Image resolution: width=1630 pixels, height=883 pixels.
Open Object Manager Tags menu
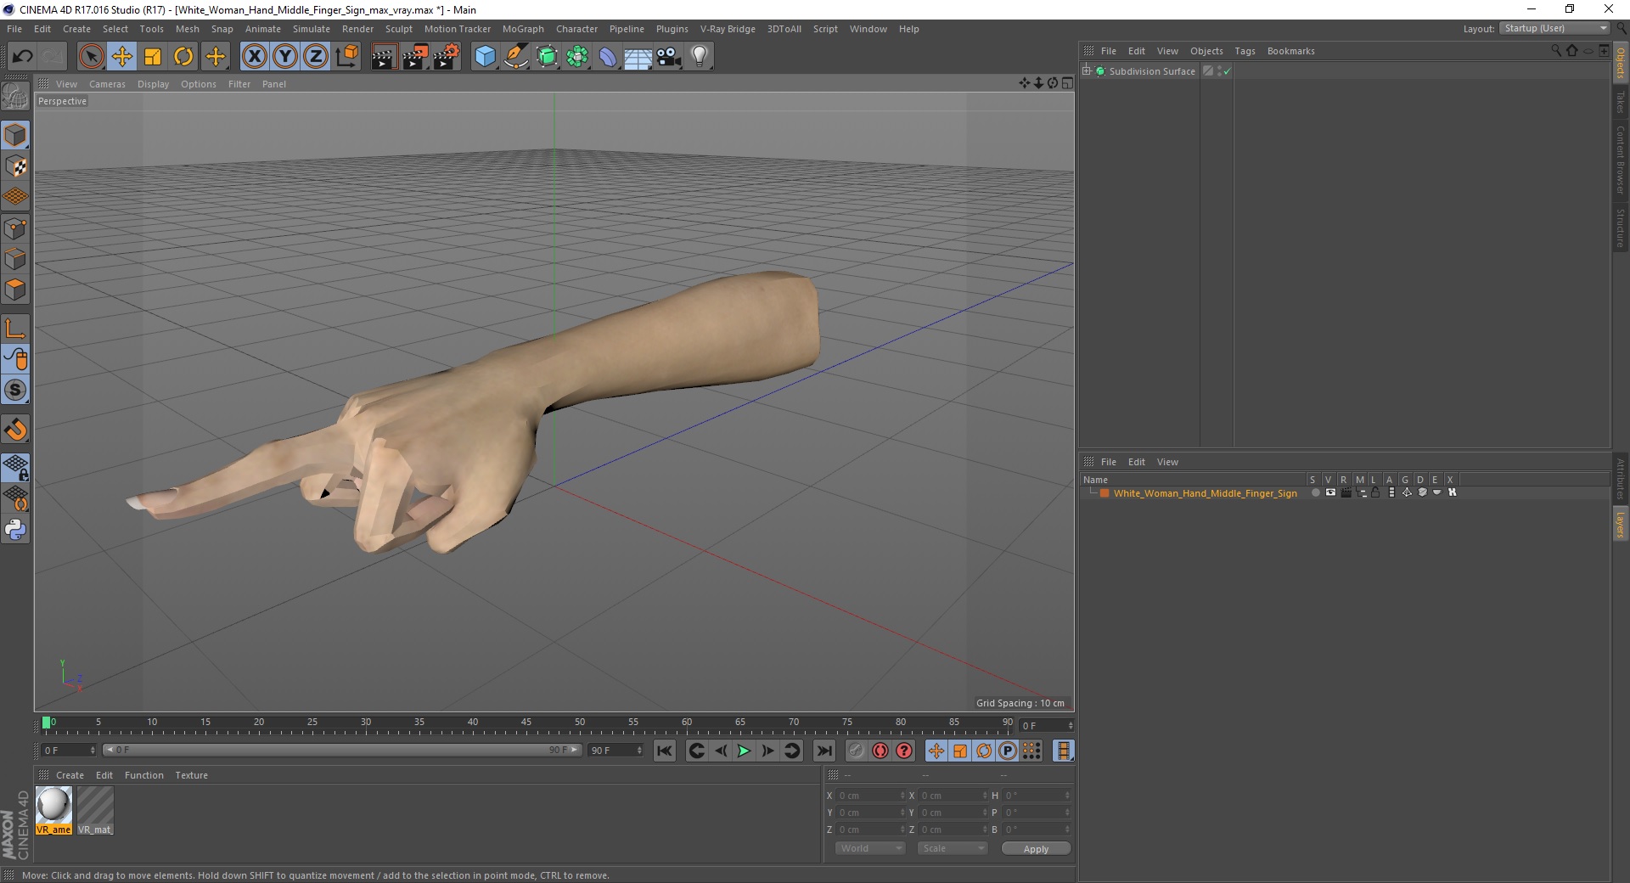point(1245,51)
